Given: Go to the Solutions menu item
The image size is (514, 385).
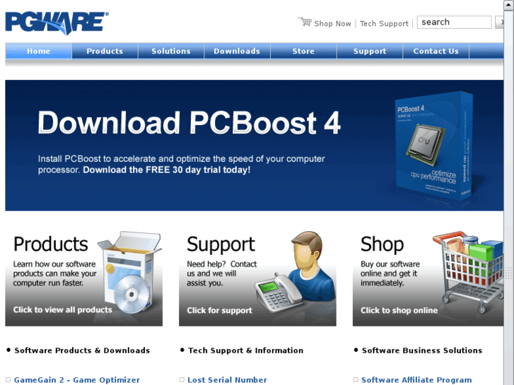Looking at the screenshot, I should point(171,51).
